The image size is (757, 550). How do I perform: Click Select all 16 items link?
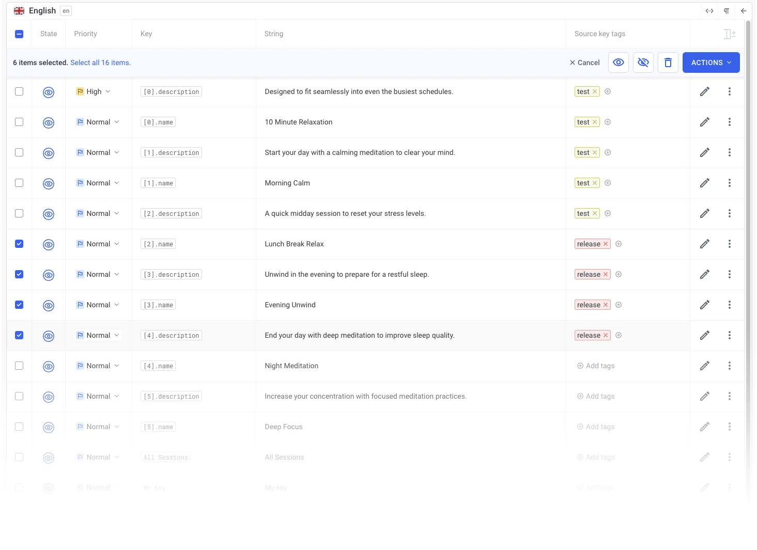[x=100, y=62]
